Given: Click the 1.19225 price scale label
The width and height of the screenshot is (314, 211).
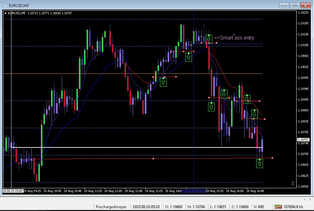Looking at the screenshot, I should [x=303, y=13].
